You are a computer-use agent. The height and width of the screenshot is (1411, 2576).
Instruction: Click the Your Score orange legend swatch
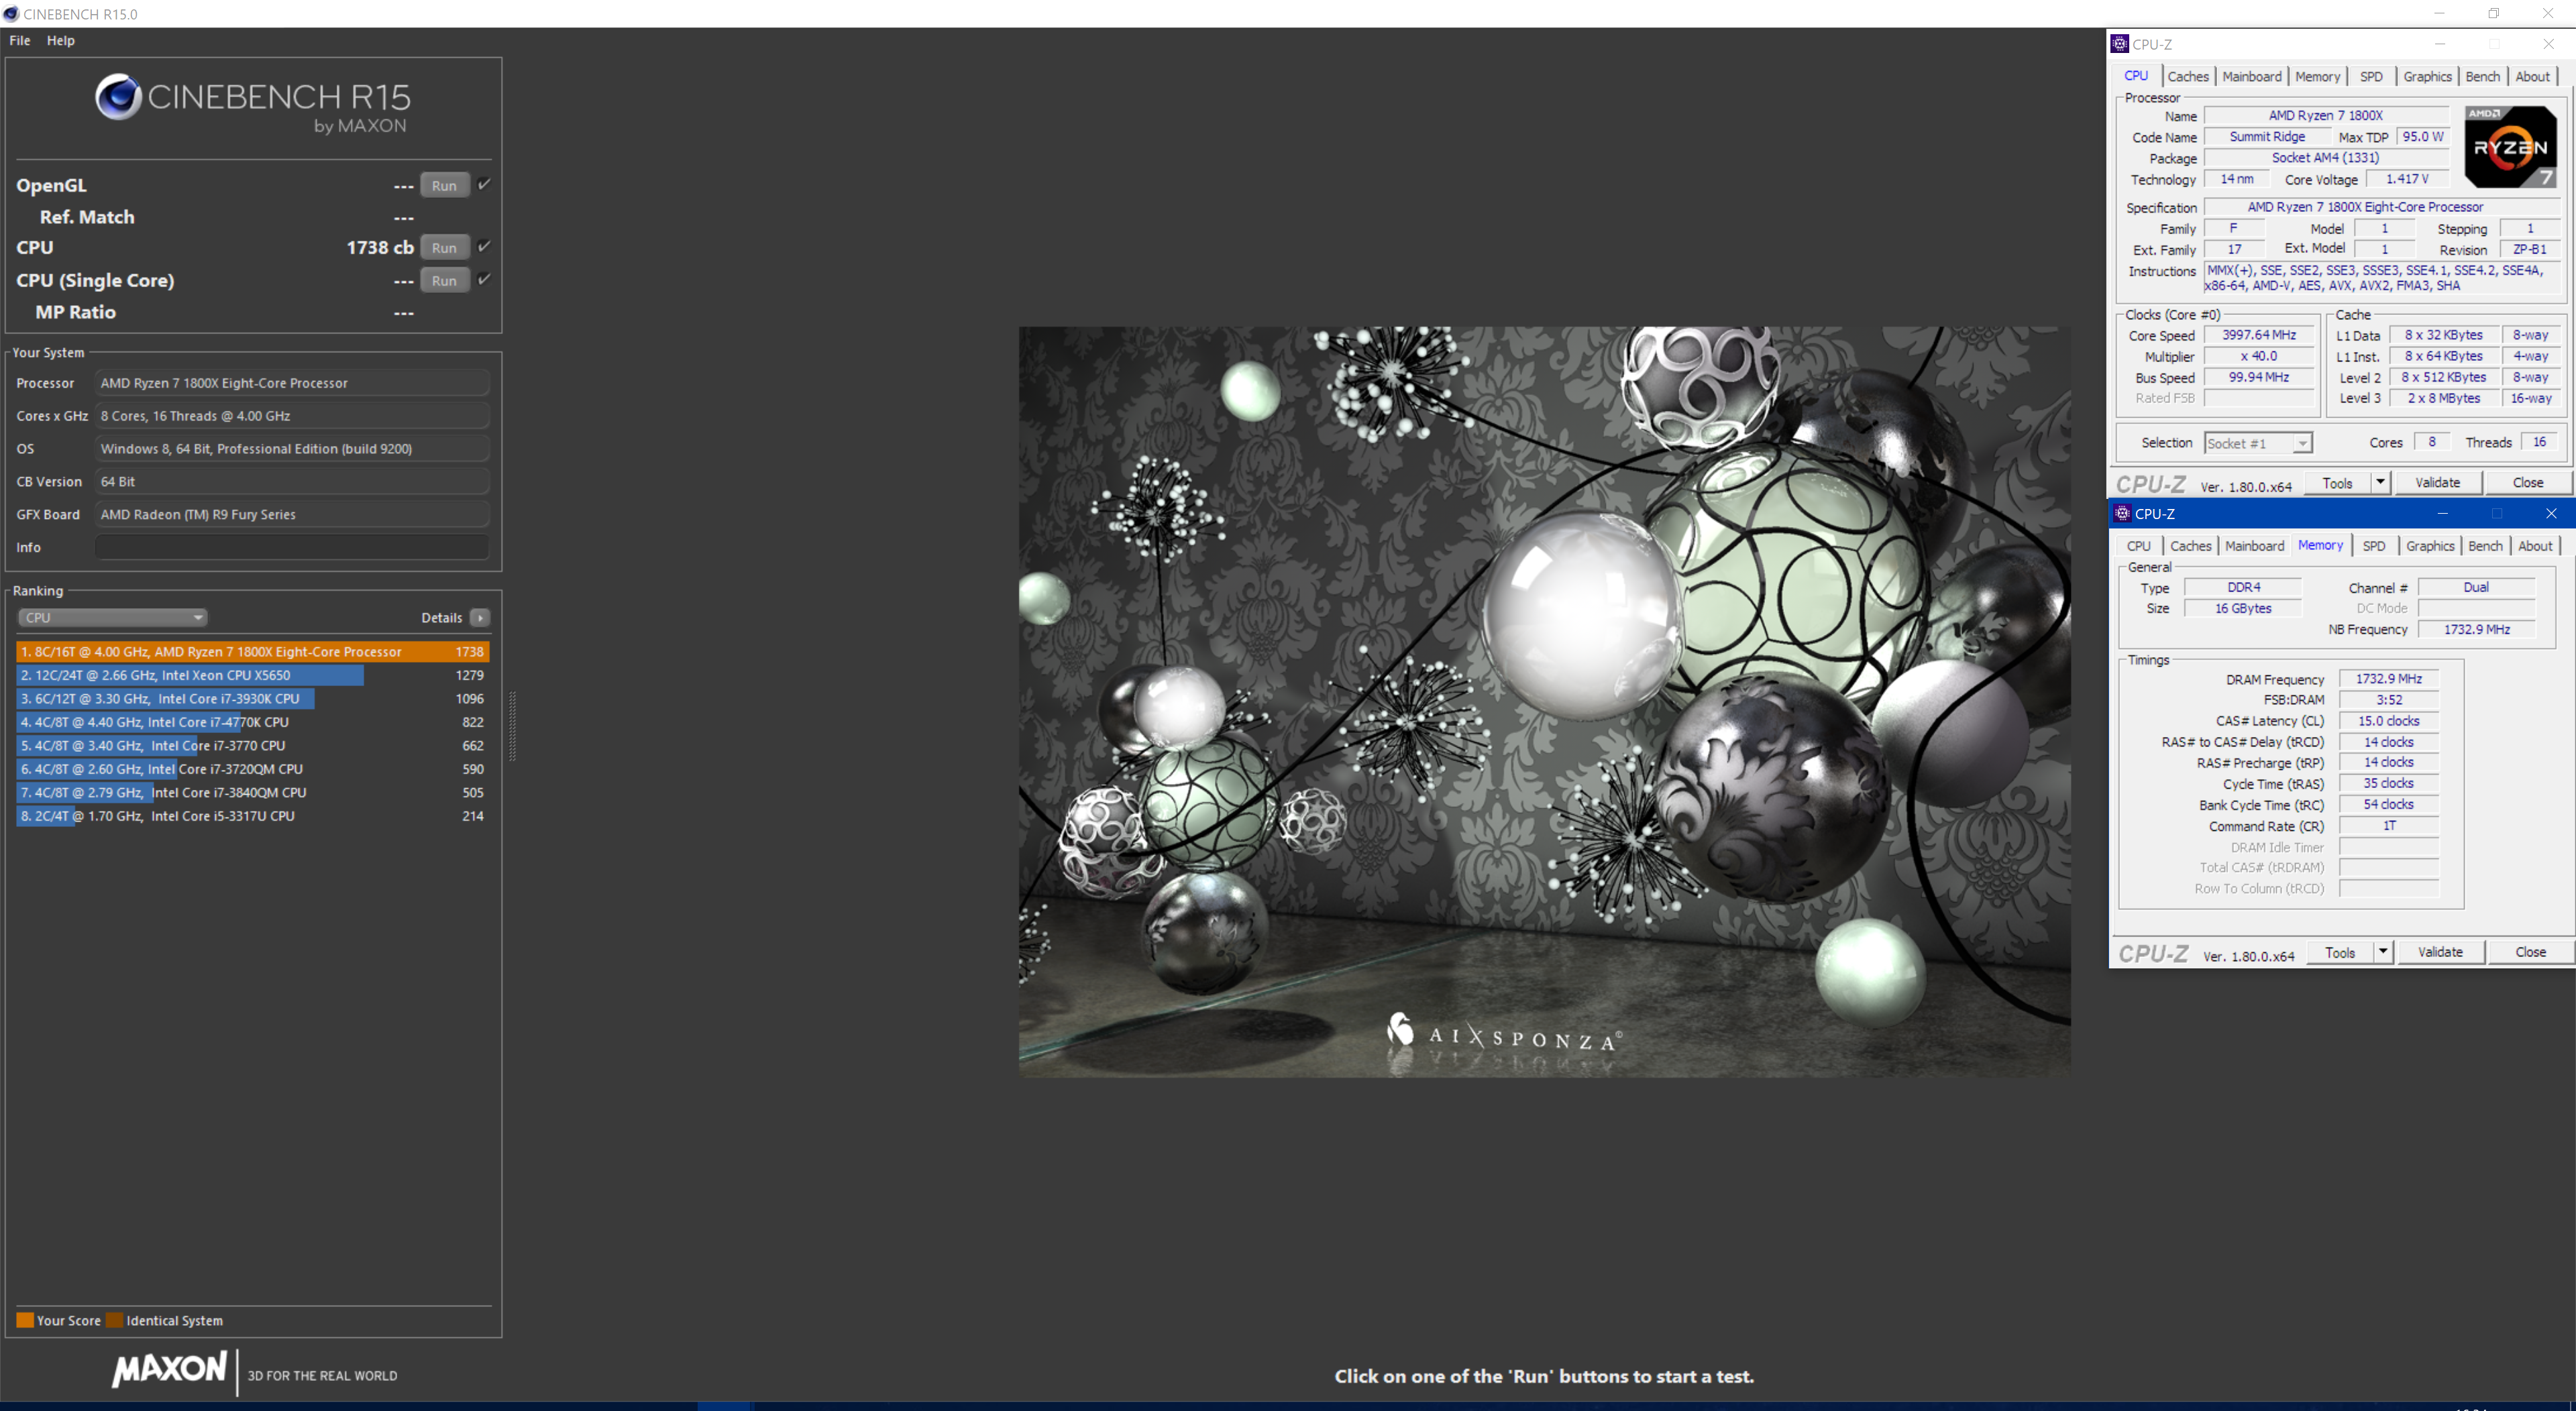[x=25, y=1320]
